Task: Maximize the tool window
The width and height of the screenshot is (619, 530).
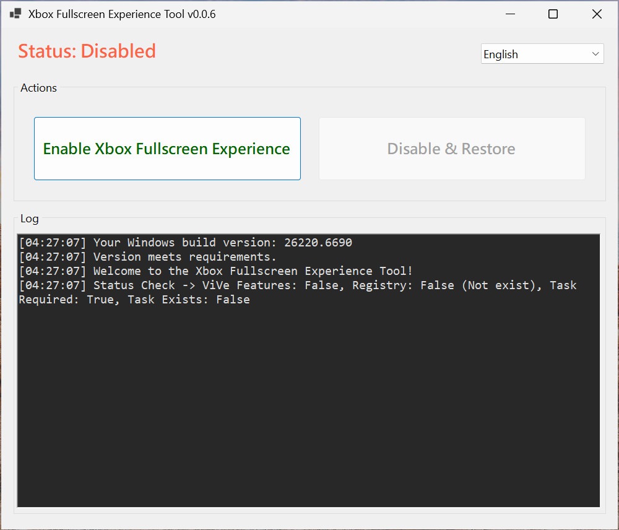Action: (x=553, y=14)
